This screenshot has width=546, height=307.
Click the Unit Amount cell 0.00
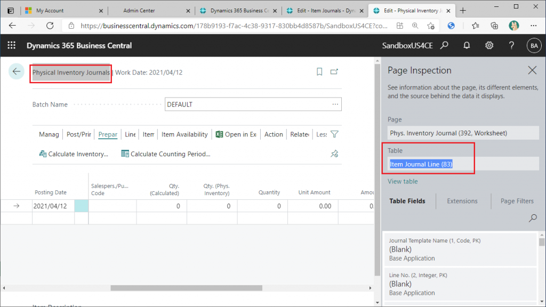click(x=312, y=206)
